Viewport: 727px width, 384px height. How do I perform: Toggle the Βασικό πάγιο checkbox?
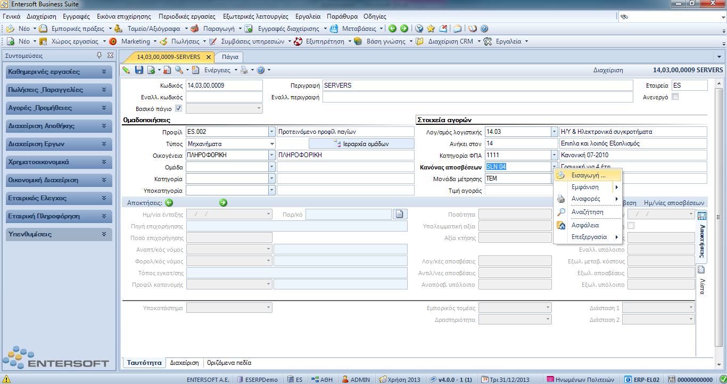pos(179,108)
